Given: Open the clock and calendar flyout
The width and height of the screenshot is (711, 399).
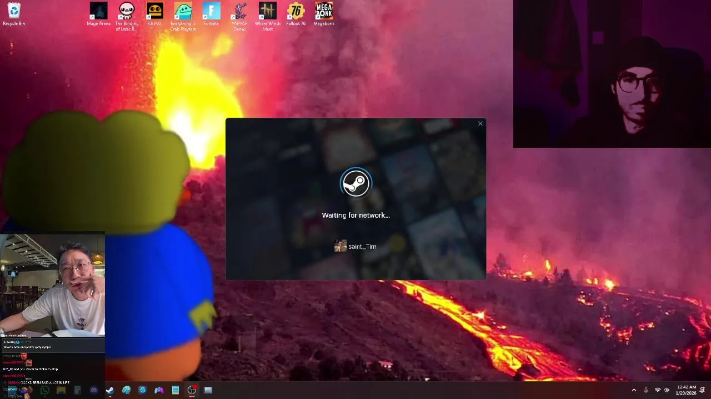Looking at the screenshot, I should 686,390.
